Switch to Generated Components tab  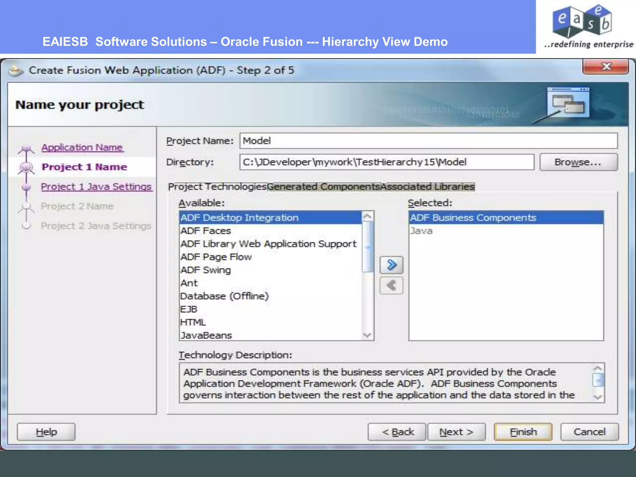324,187
